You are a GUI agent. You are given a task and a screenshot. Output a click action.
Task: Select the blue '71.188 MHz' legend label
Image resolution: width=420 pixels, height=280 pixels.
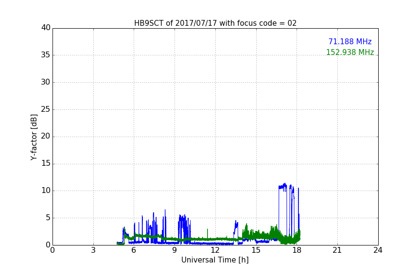pyautogui.click(x=350, y=41)
